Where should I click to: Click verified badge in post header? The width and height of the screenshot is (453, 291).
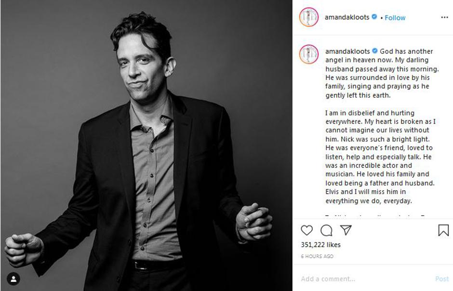pos(374,17)
